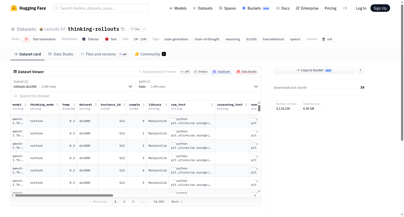Go to the Pricing page
Viewport: 404px width, 217px height.
pos(331,8)
